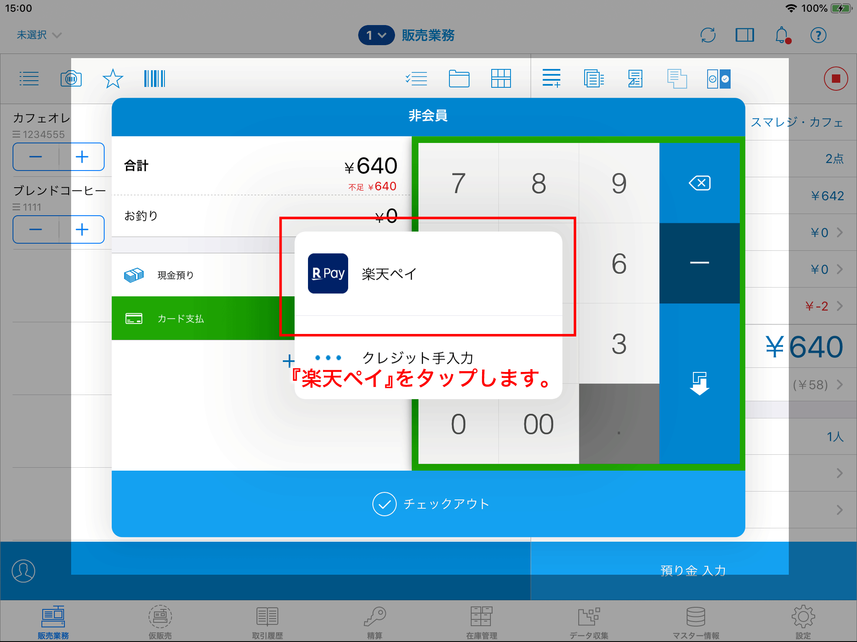
Task: Switch to 取引履歴 tab
Action: point(267,623)
